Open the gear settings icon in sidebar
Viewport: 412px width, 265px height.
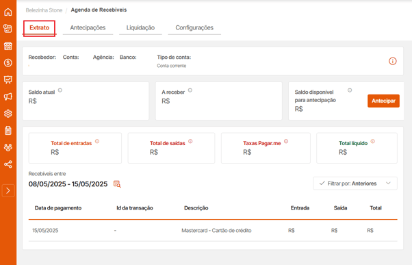(x=8, y=114)
